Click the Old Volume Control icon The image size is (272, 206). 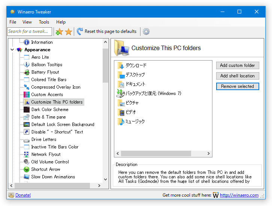(27, 162)
